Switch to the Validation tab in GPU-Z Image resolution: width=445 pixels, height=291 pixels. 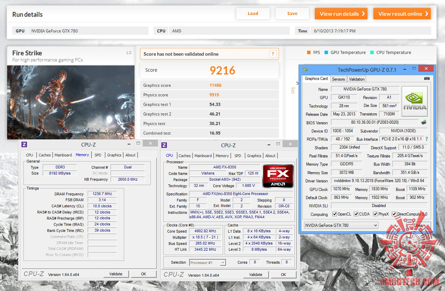pos(357,79)
